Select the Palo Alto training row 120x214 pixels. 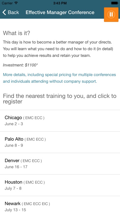(60, 142)
